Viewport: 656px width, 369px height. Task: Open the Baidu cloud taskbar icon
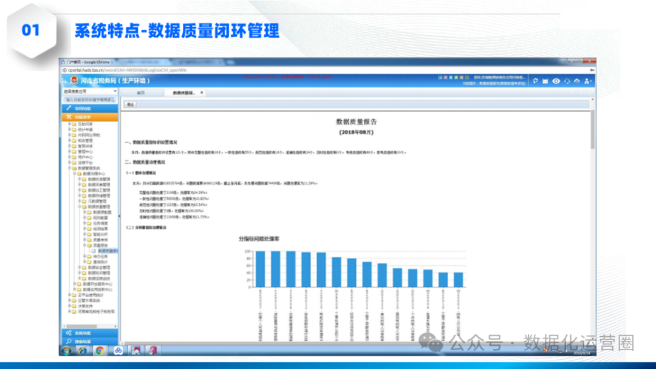click(118, 351)
